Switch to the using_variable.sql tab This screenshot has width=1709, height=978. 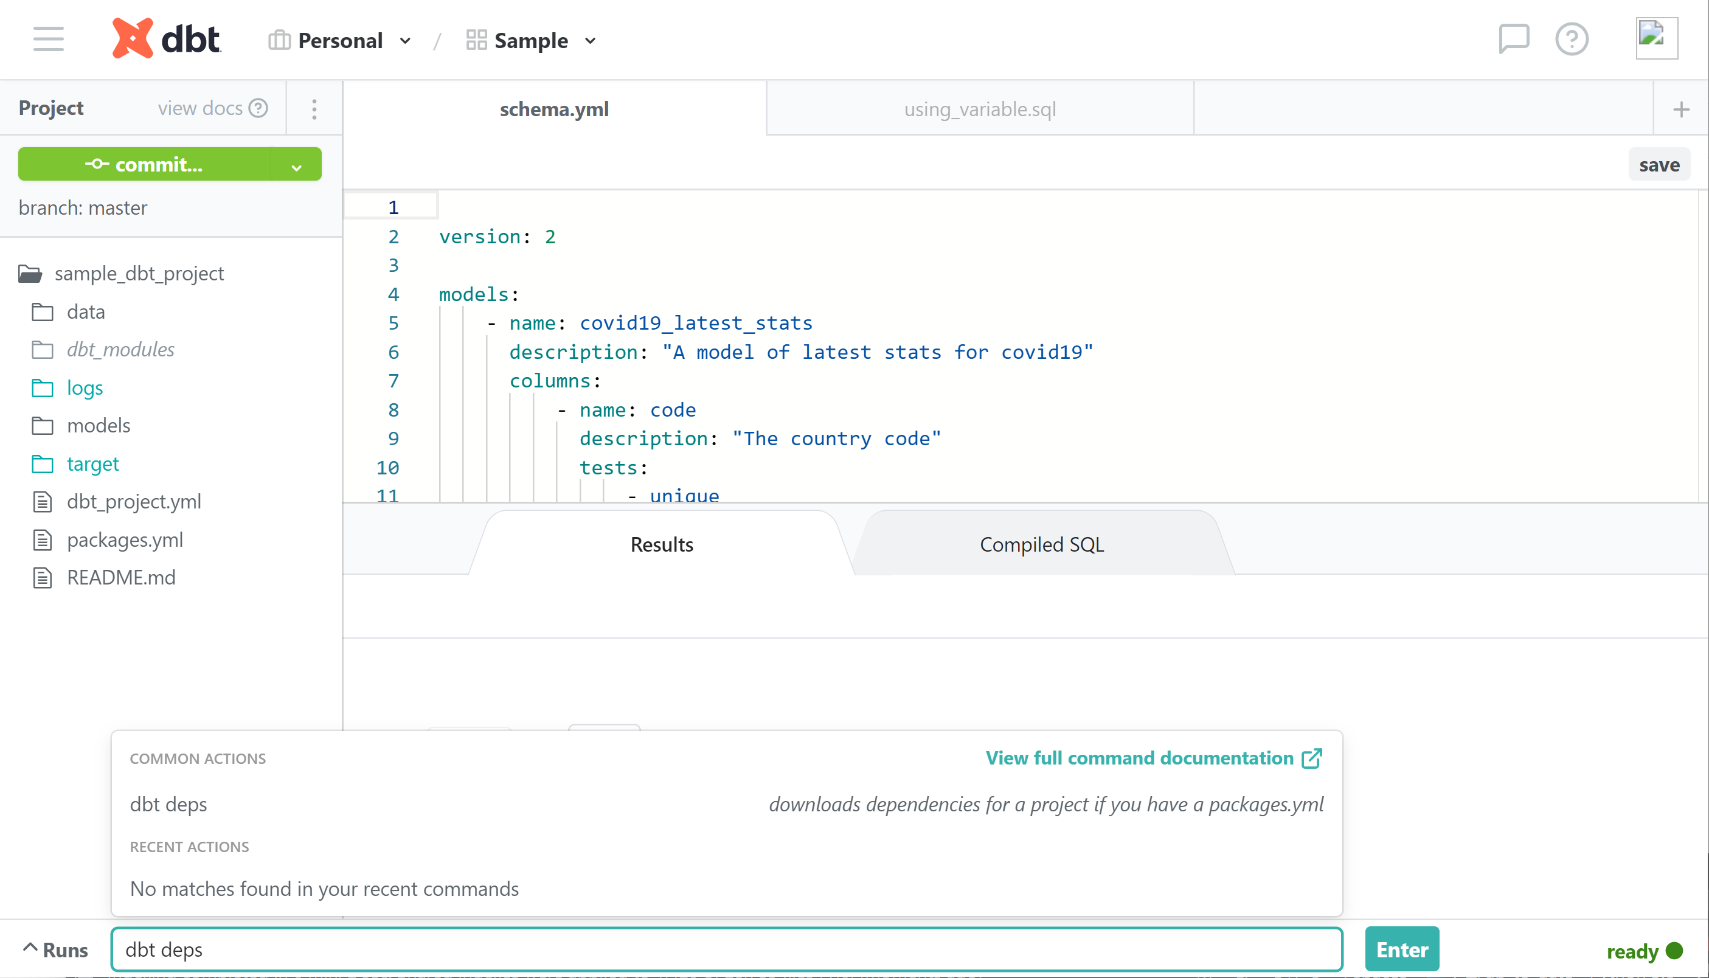pos(980,109)
